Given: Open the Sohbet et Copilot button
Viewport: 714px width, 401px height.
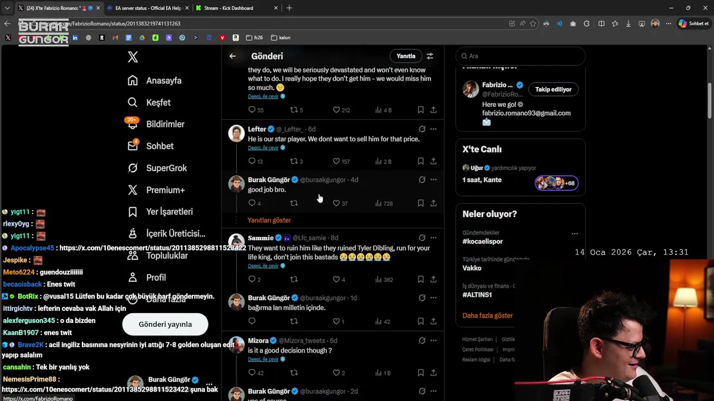Looking at the screenshot, I should coord(693,23).
